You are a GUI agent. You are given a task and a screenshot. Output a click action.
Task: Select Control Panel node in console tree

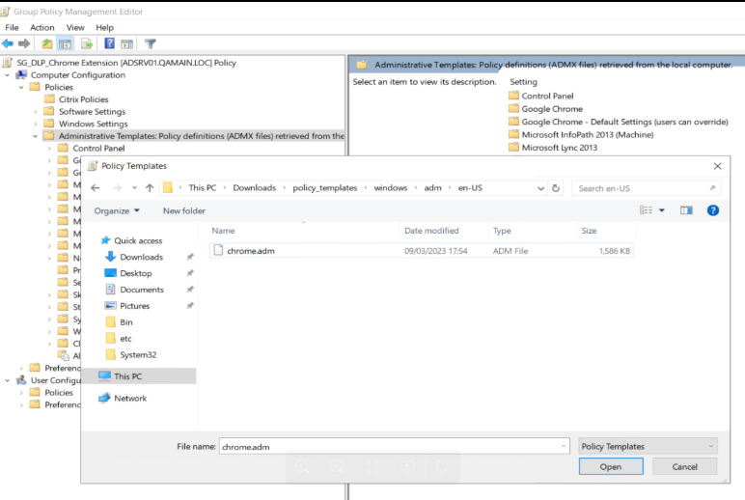click(x=98, y=149)
